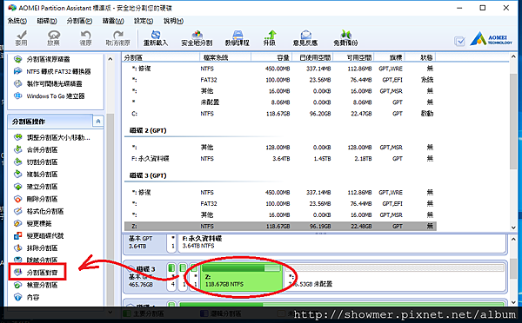Image resolution: width=522 pixels, height=323 pixels.
Task: Open the 分割區(P) menu
Action: pyautogui.click(x=79, y=21)
